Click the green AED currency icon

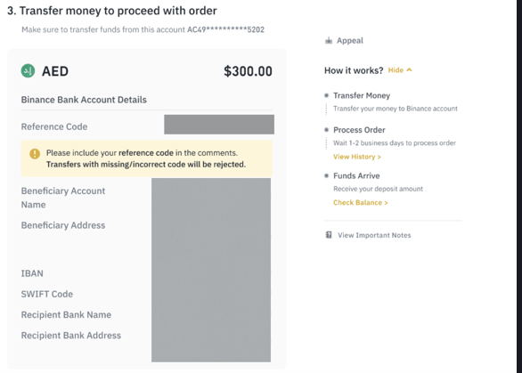click(28, 71)
